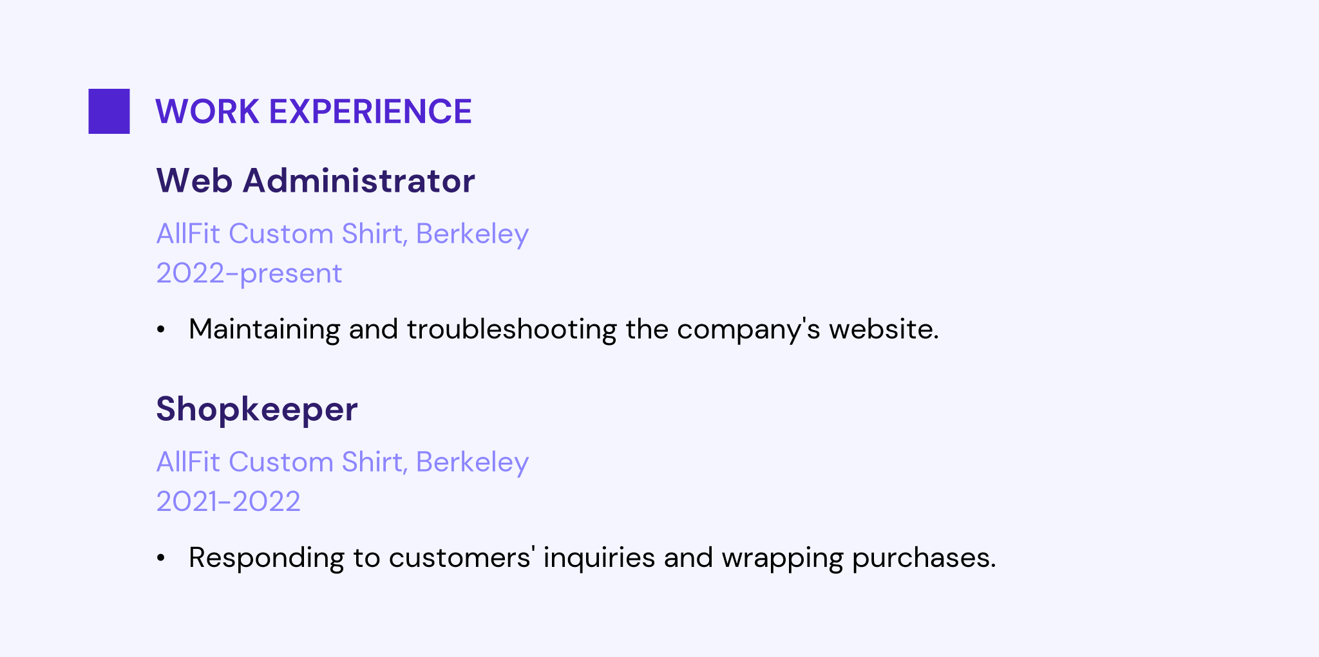Click the purple square beside Work Experience
Image resolution: width=1319 pixels, height=657 pixels.
pyautogui.click(x=109, y=111)
